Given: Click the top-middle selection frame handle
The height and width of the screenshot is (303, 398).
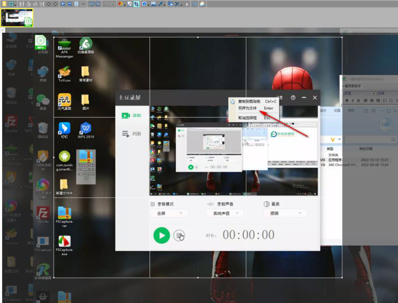Looking at the screenshot, I should click(198, 37).
